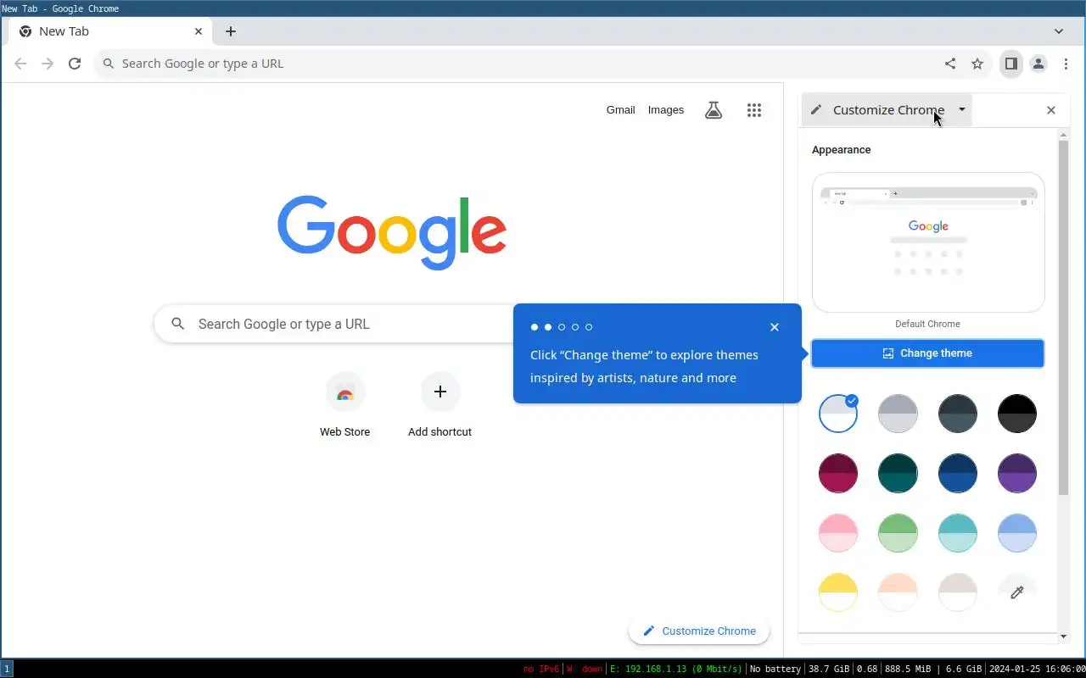Select the New Tab tab
The width and height of the screenshot is (1086, 678).
[110, 31]
